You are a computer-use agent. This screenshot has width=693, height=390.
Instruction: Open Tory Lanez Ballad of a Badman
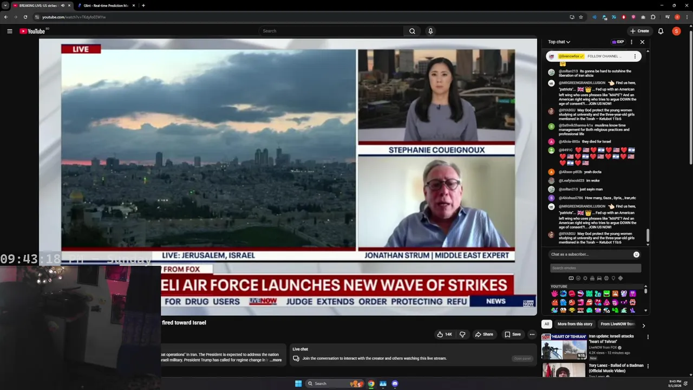point(616,368)
